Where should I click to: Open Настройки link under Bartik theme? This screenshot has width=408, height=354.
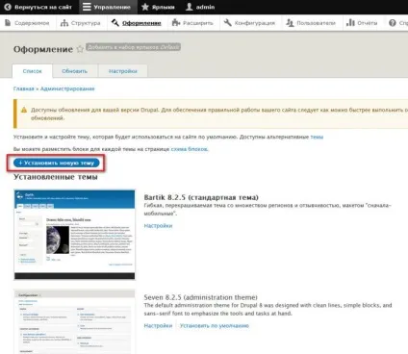(158, 226)
